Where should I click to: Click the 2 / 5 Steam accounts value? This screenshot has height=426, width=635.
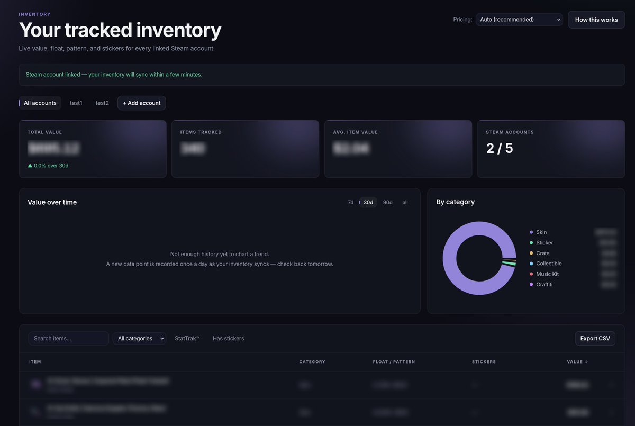coord(500,148)
